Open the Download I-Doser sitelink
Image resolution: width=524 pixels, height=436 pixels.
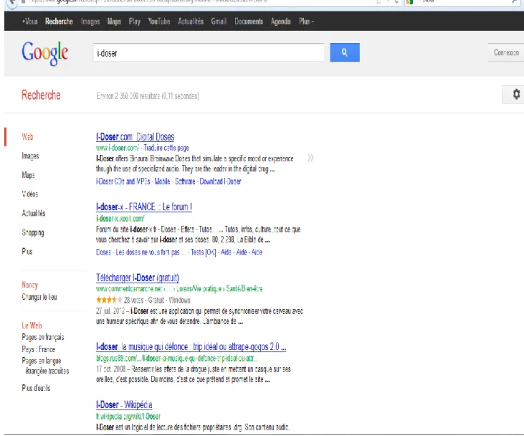point(220,181)
